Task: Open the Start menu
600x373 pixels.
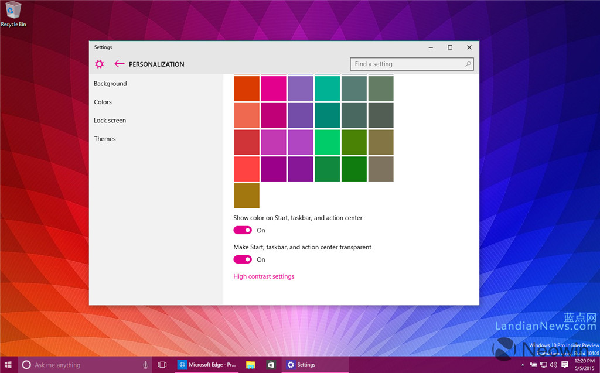Action: tap(8, 364)
